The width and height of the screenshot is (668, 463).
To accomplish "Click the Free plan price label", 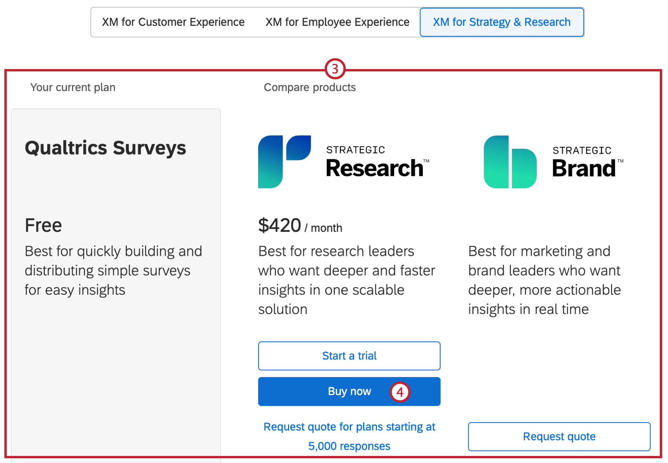I will click(x=43, y=226).
